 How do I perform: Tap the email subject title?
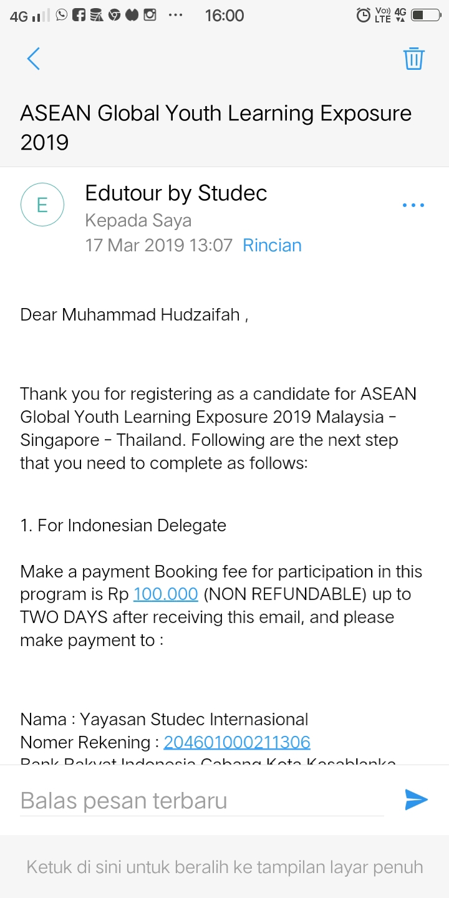216,128
